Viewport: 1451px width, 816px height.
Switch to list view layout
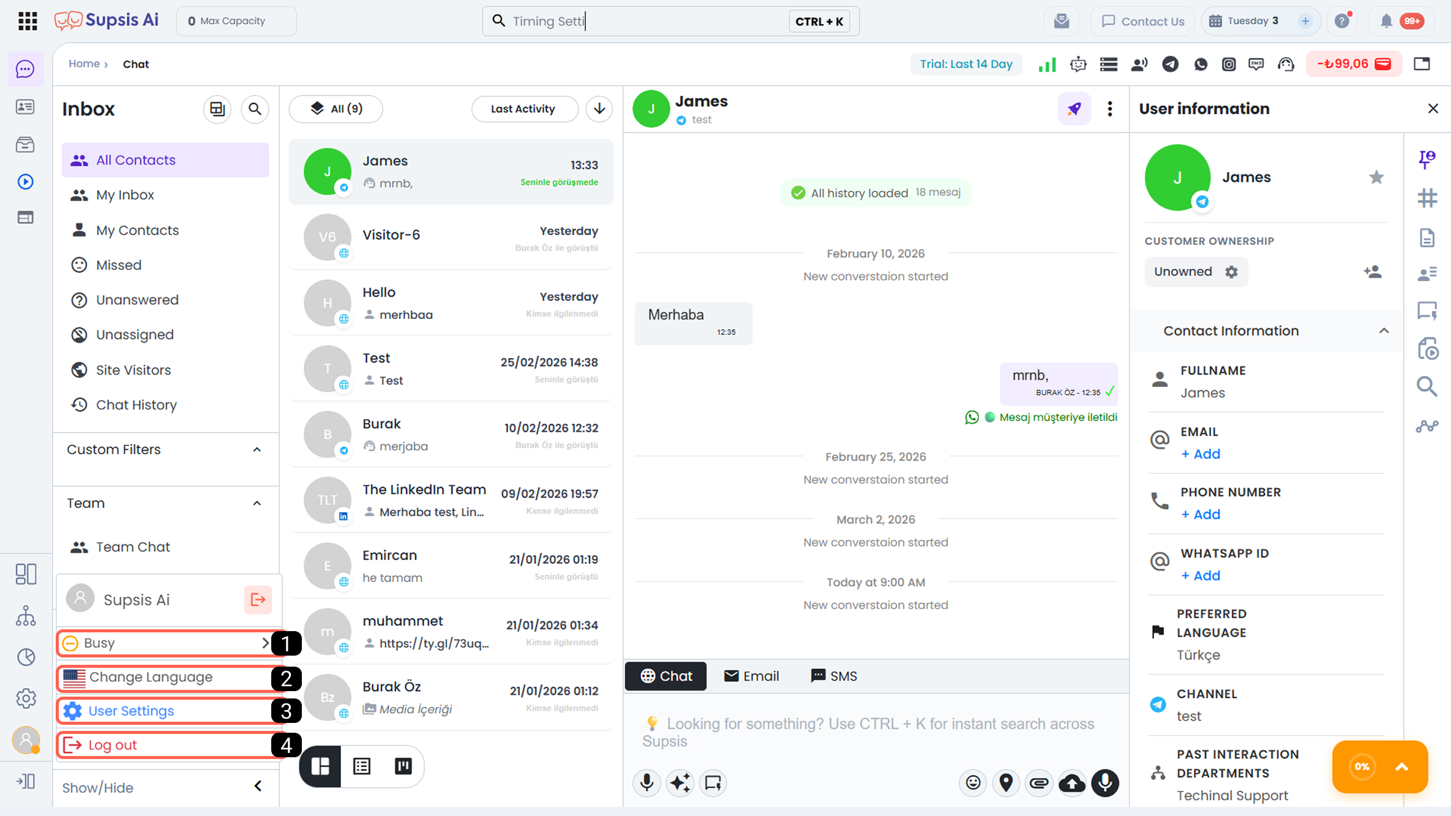pyautogui.click(x=362, y=766)
